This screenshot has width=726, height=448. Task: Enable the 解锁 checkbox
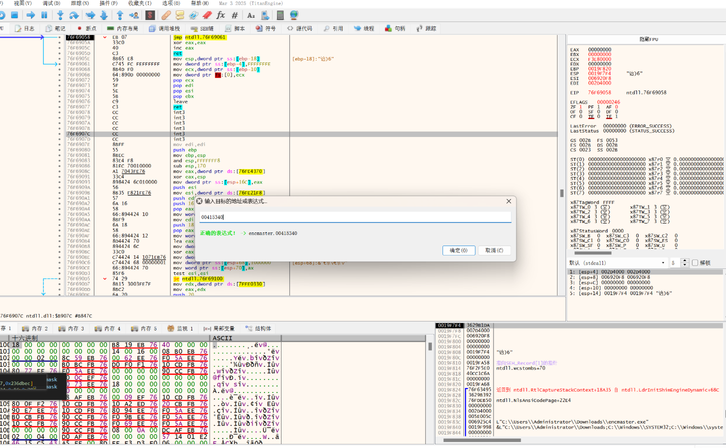pyautogui.click(x=695, y=263)
